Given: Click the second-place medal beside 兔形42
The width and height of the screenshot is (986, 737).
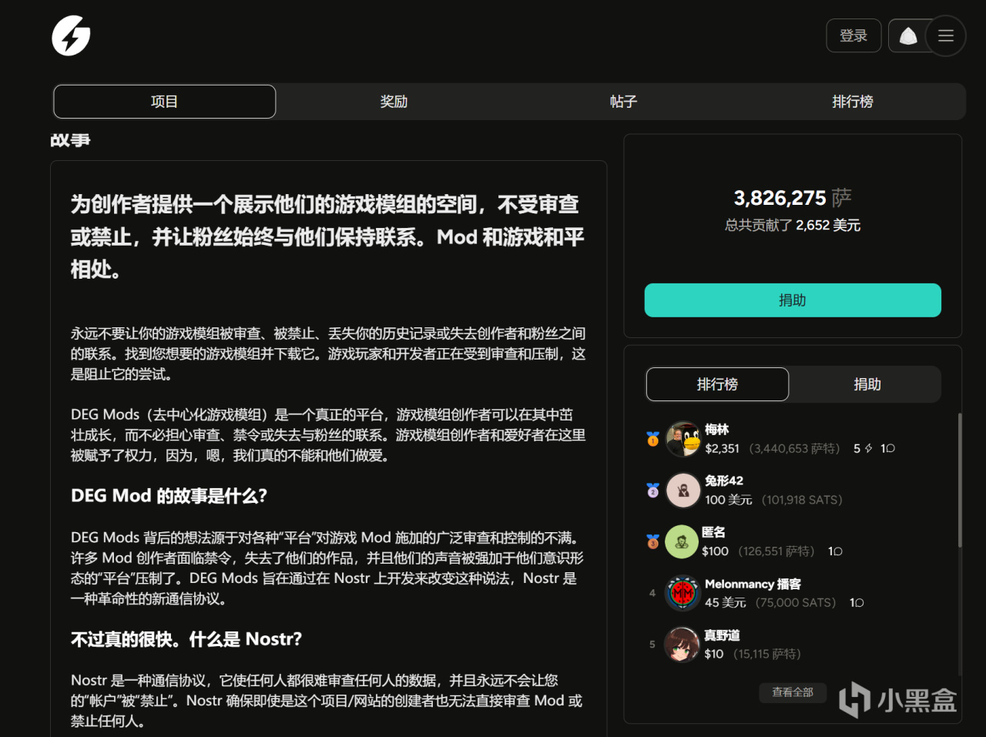Looking at the screenshot, I should pos(652,491).
